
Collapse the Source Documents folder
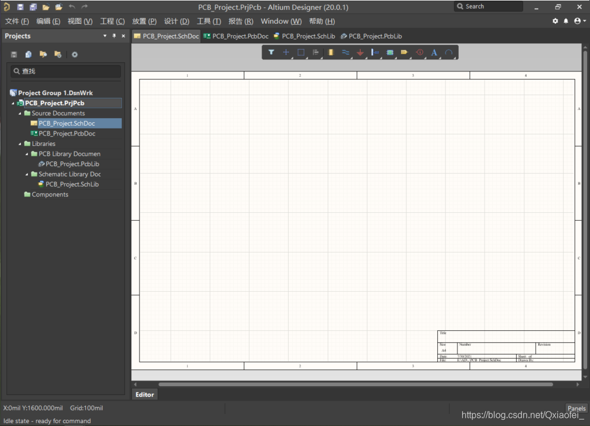pyautogui.click(x=20, y=114)
